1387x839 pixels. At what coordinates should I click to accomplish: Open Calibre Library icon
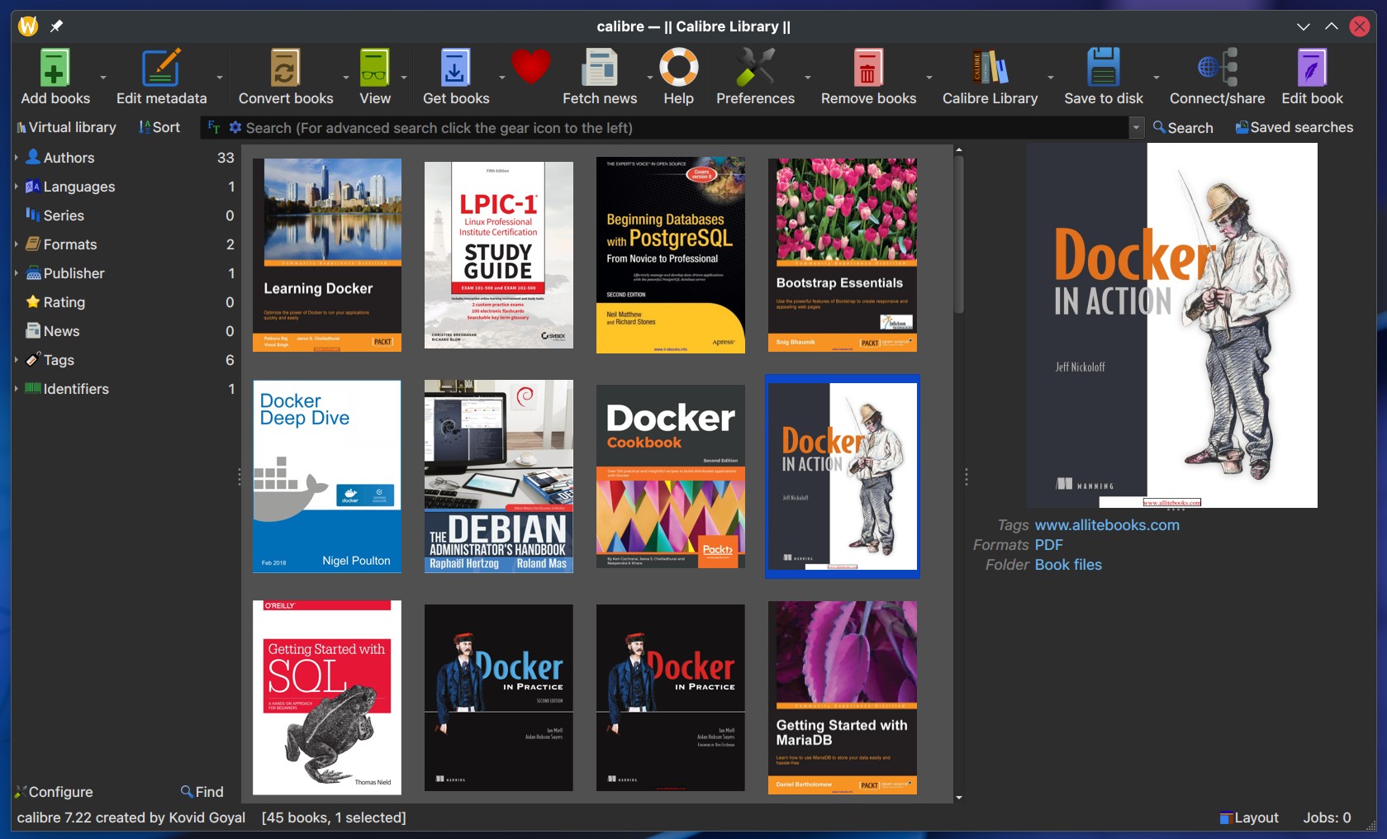click(990, 68)
